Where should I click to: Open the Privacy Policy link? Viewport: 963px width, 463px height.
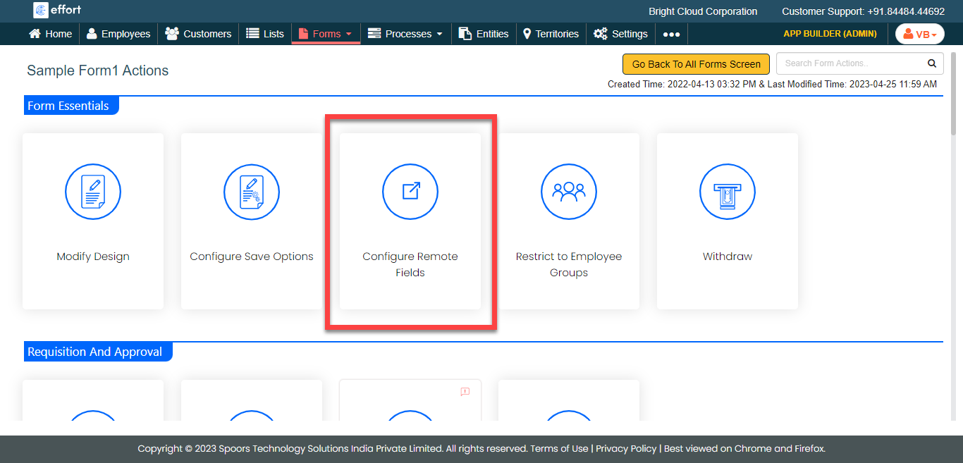(626, 448)
